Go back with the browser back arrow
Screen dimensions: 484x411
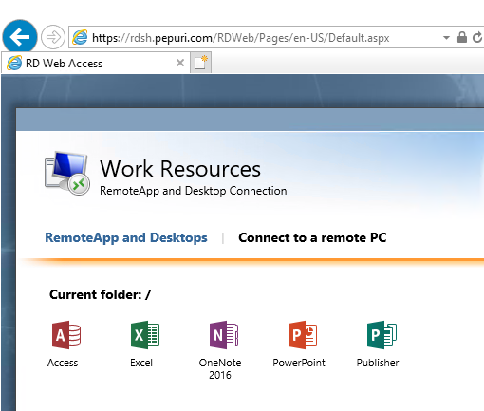(x=20, y=37)
